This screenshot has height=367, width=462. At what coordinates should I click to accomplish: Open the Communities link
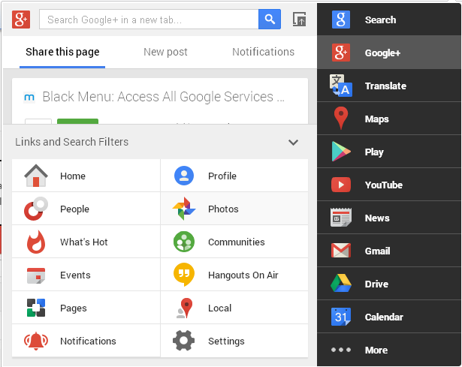[236, 242]
